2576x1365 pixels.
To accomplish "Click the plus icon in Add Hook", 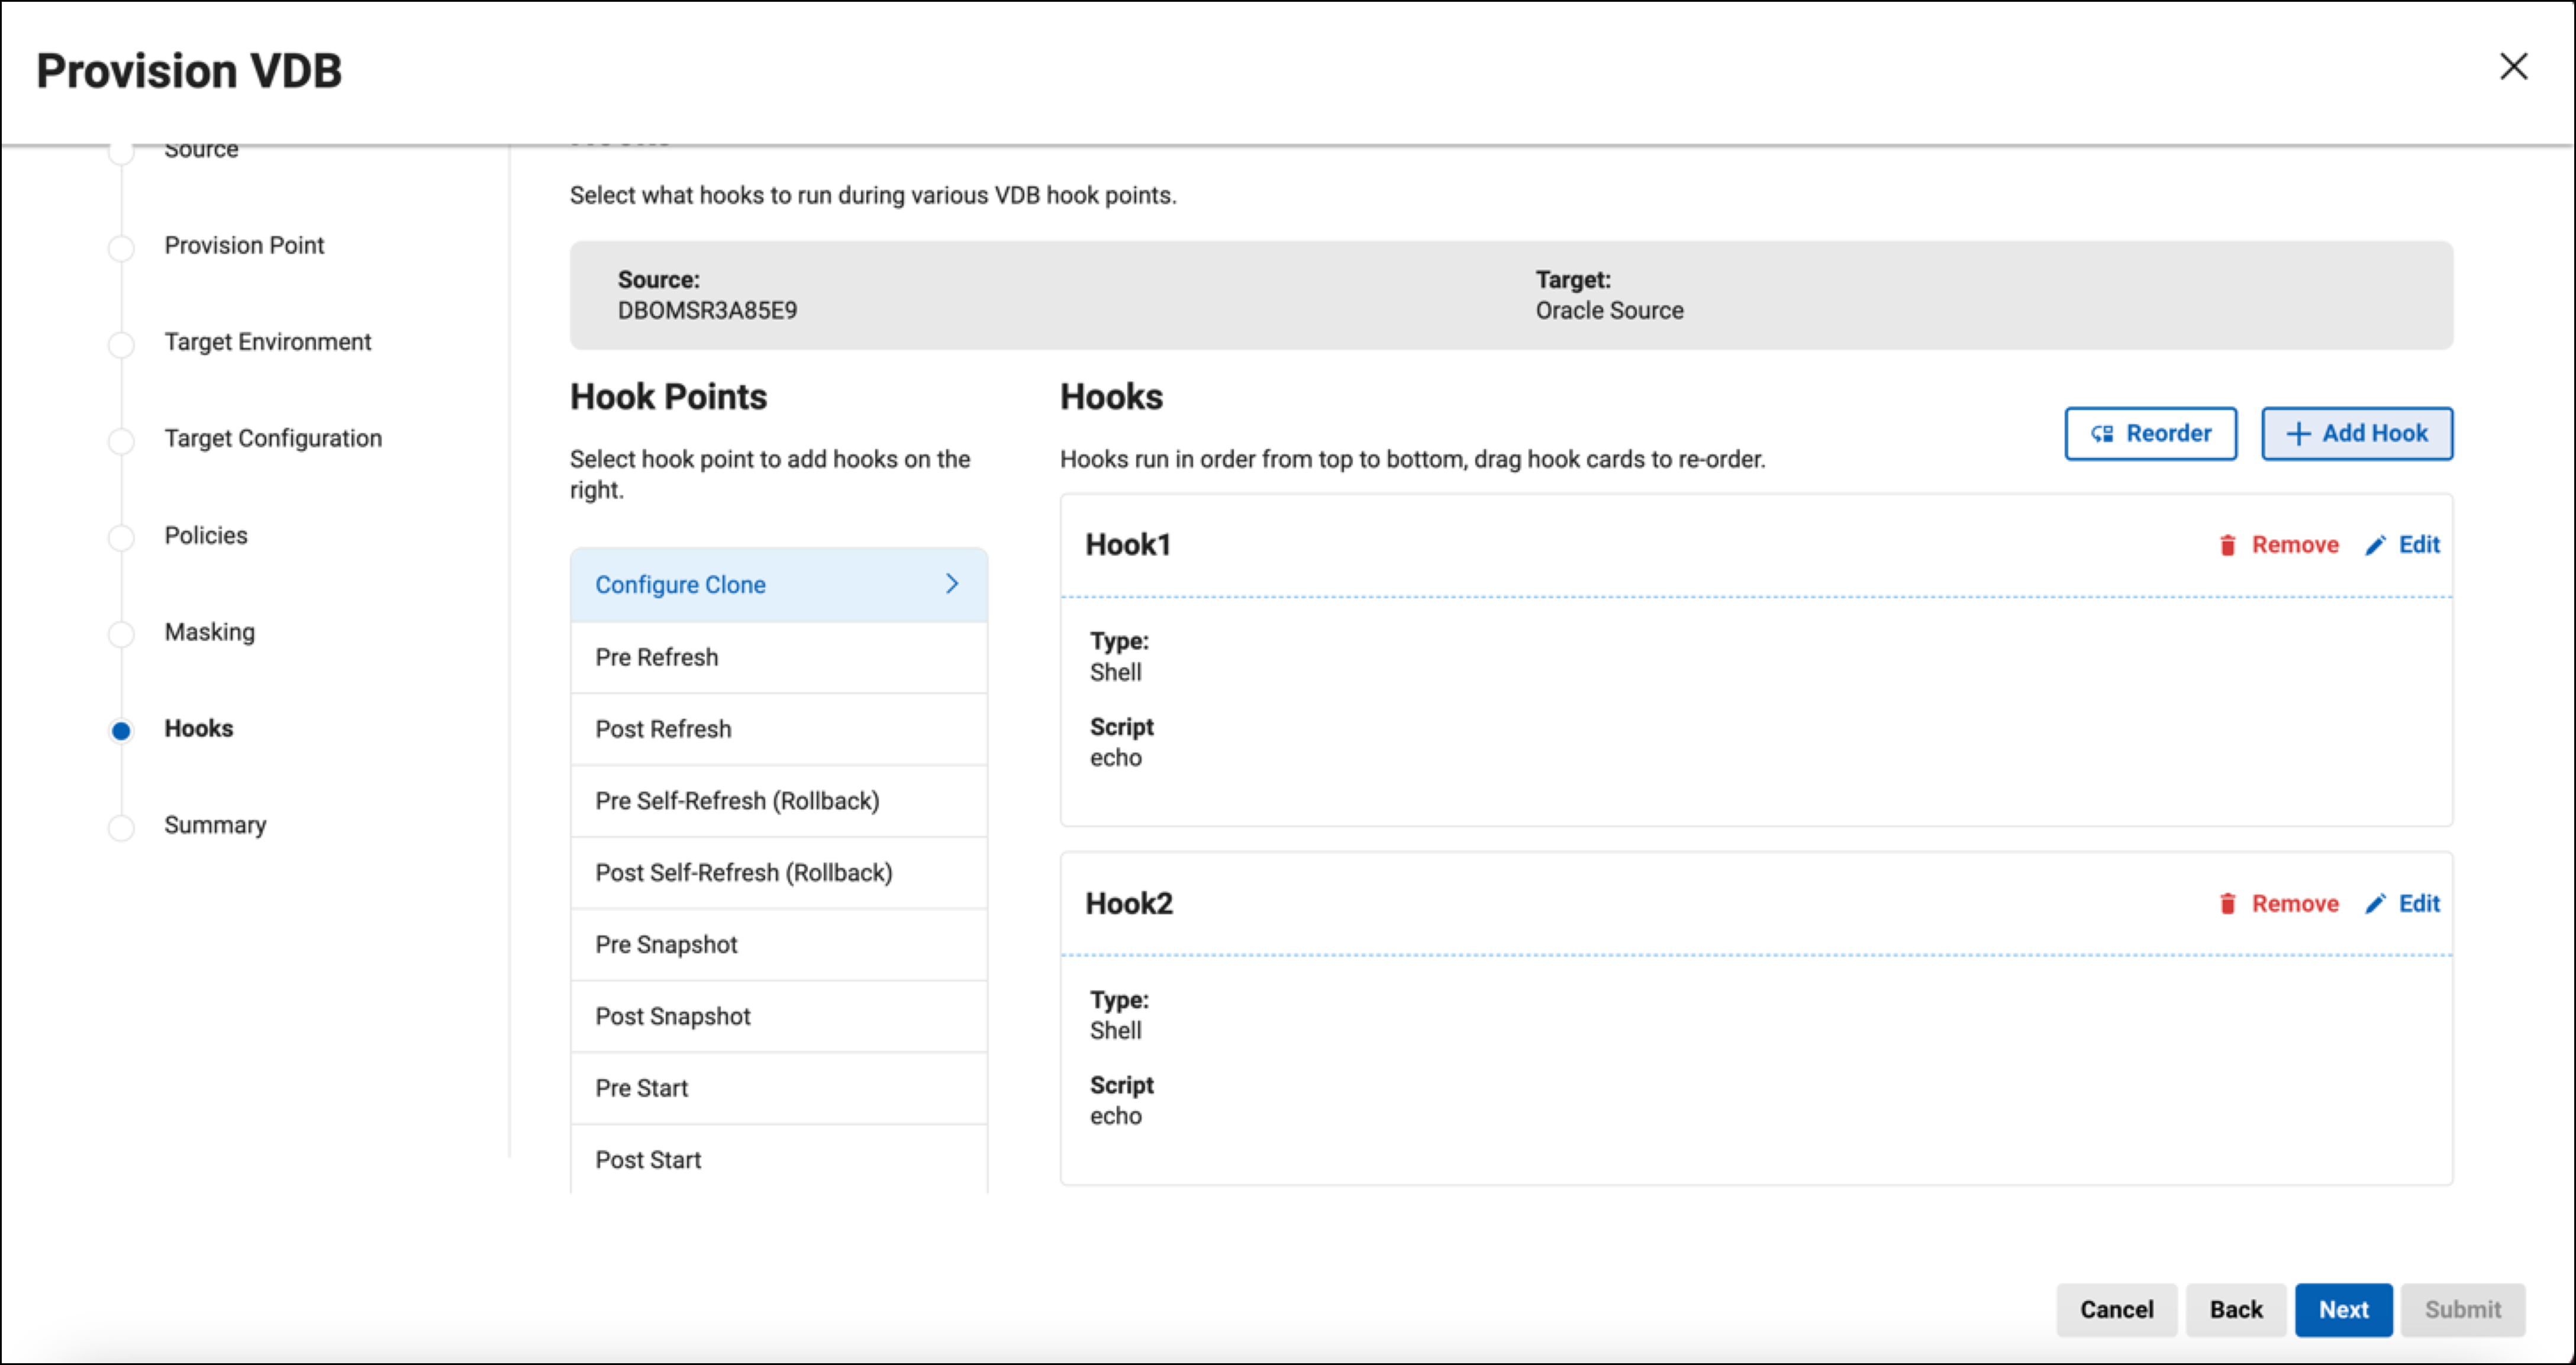I will pyautogui.click(x=2298, y=434).
